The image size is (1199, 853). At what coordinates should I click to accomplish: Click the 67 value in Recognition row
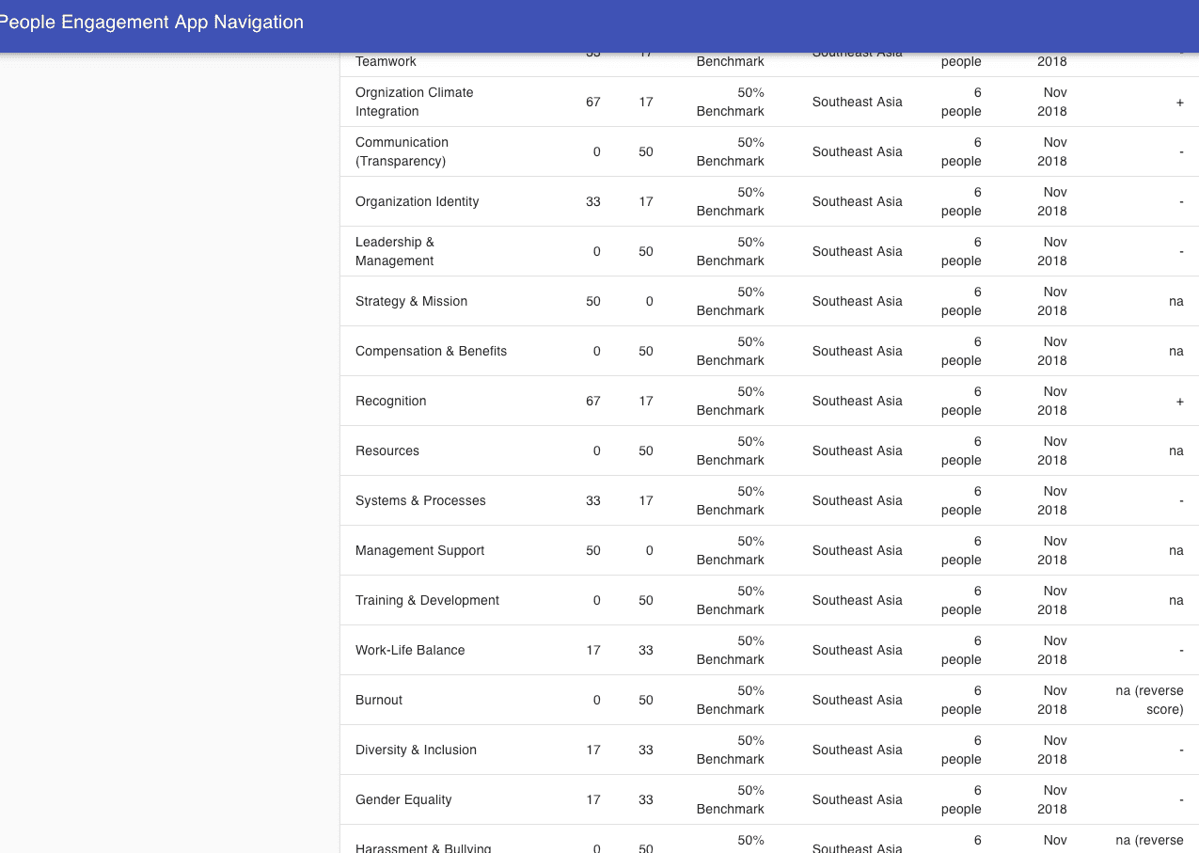pos(593,401)
